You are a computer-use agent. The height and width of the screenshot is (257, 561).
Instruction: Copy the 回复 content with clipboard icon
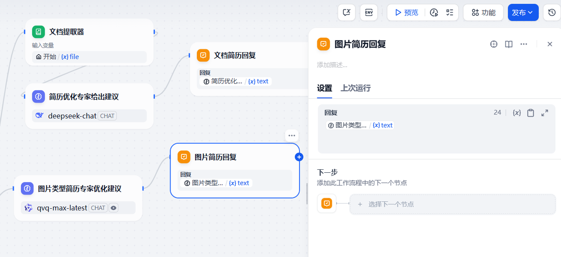click(x=531, y=113)
